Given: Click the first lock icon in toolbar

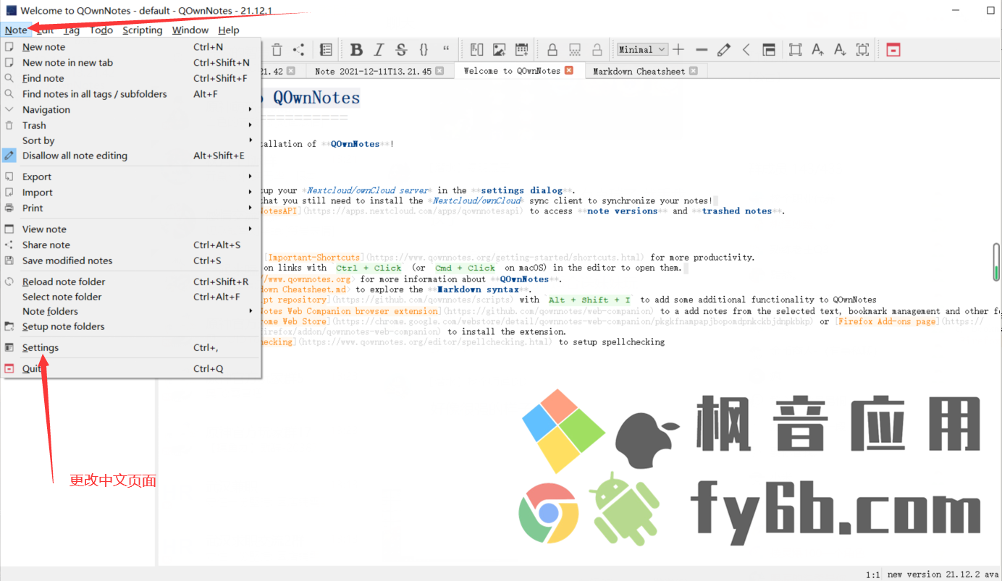Looking at the screenshot, I should tap(552, 50).
